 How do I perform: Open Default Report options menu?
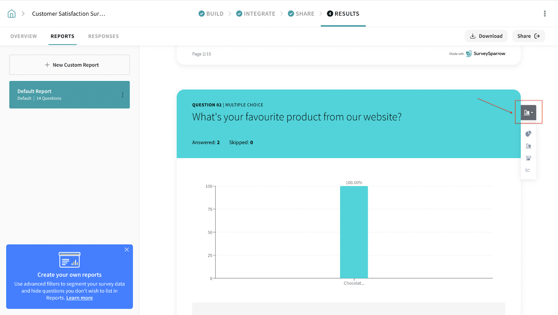(122, 95)
